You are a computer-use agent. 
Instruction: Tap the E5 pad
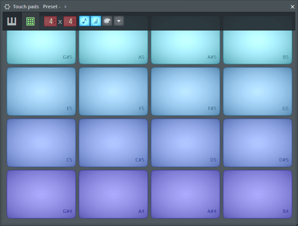41,91
